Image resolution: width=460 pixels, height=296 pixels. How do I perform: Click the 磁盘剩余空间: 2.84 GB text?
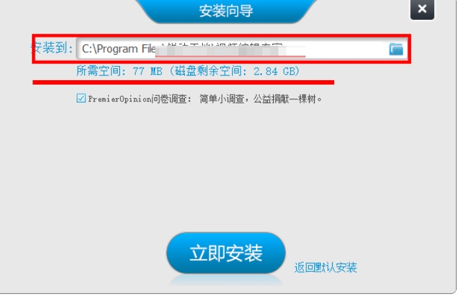(235, 72)
